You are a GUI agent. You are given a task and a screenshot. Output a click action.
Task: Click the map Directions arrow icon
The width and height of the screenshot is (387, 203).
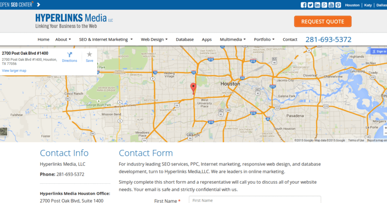click(x=70, y=55)
